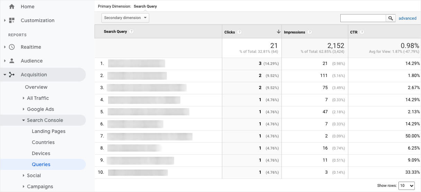421x192 pixels.
Task: Sort table by Clicks column
Action: click(230, 32)
